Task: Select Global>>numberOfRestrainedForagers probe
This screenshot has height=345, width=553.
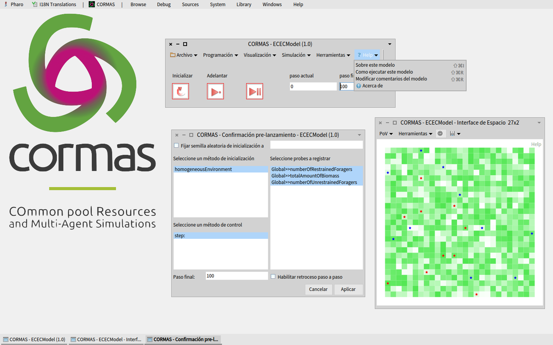Action: click(x=317, y=169)
